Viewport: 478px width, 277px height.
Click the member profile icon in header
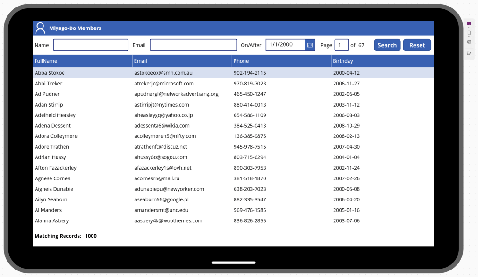41,28
